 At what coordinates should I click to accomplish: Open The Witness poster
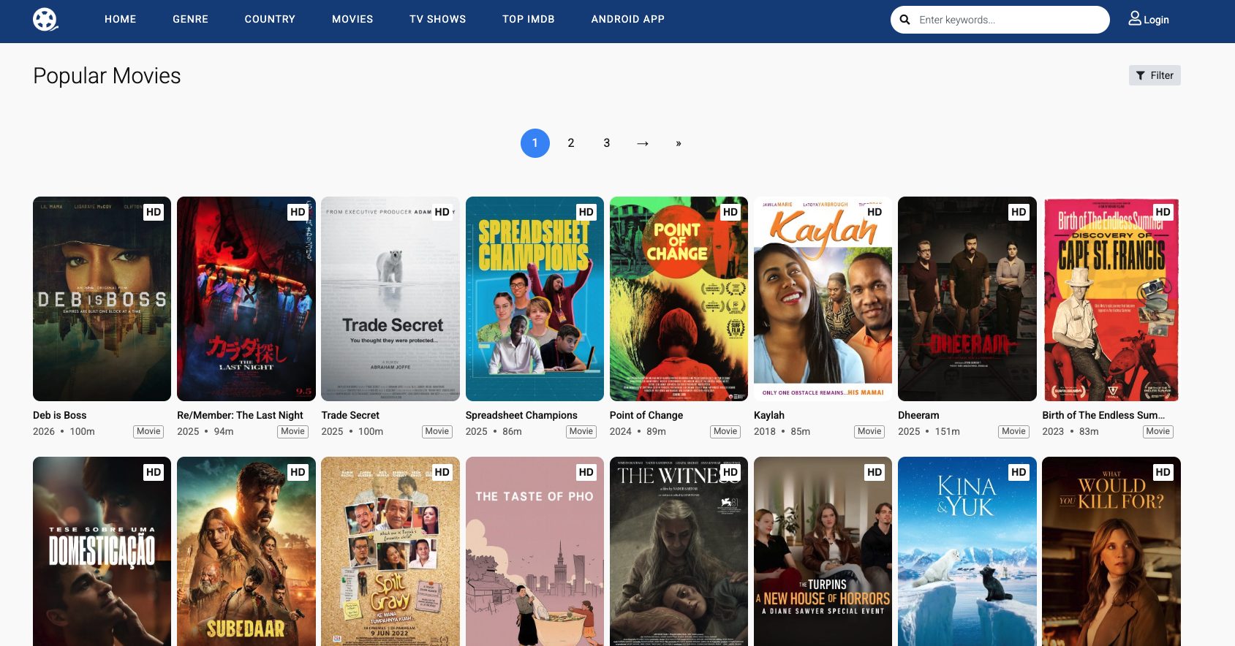[x=679, y=552]
